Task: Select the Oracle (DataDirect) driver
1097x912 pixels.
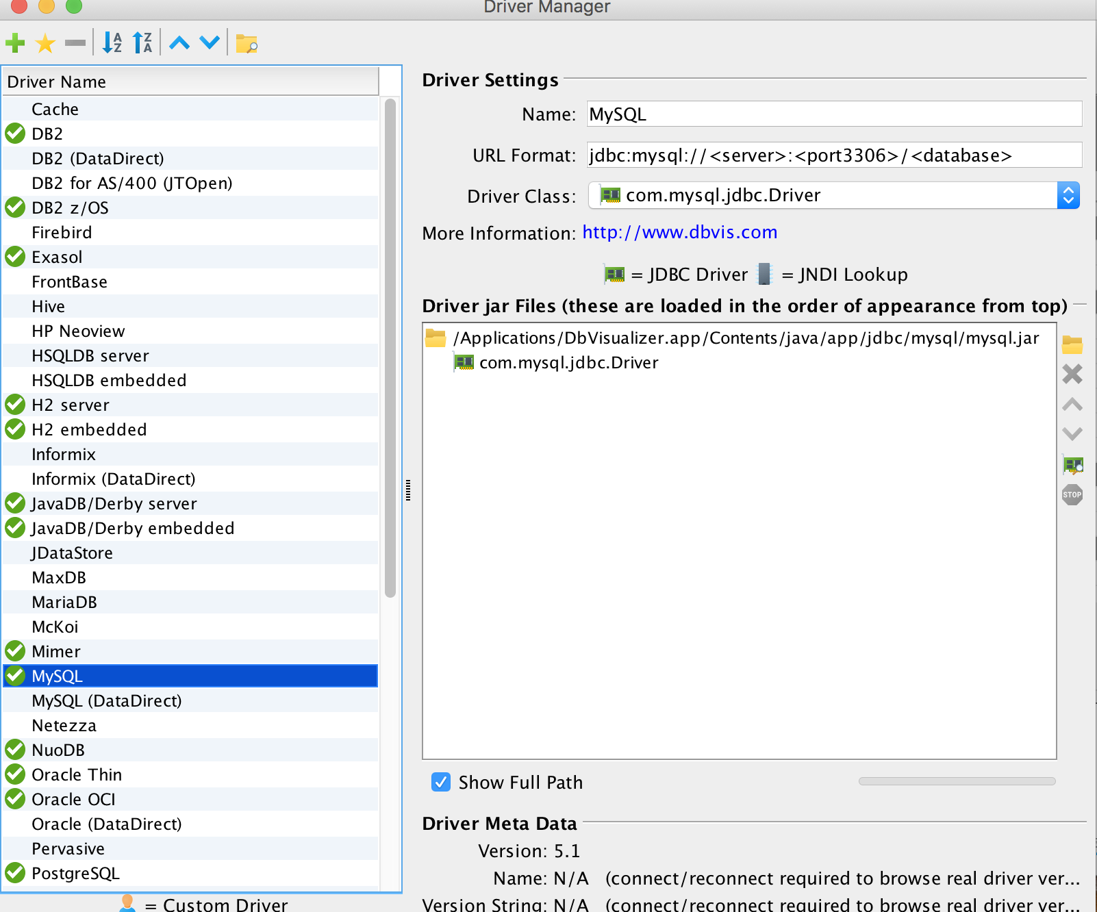Action: 190,824
